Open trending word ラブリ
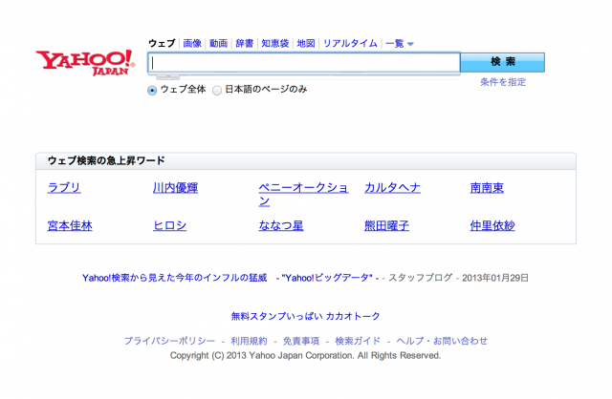This screenshot has height=399, width=612. (x=64, y=187)
